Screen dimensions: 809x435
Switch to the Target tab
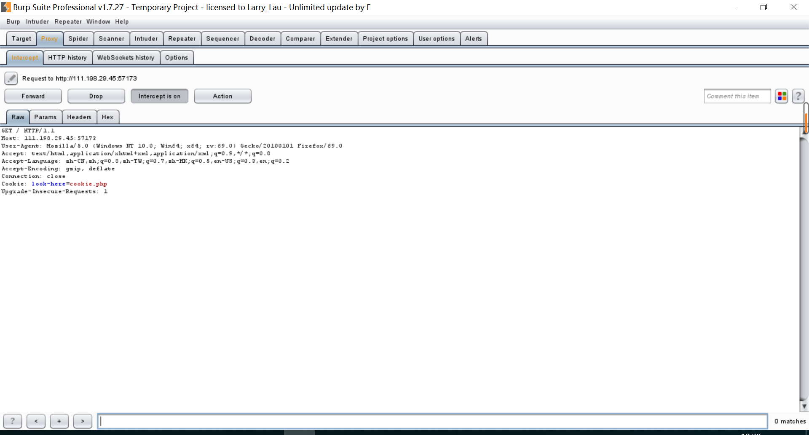click(x=21, y=38)
